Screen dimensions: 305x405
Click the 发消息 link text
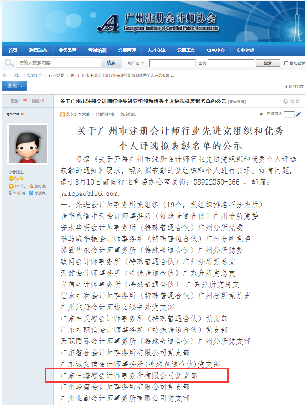pos(40,193)
